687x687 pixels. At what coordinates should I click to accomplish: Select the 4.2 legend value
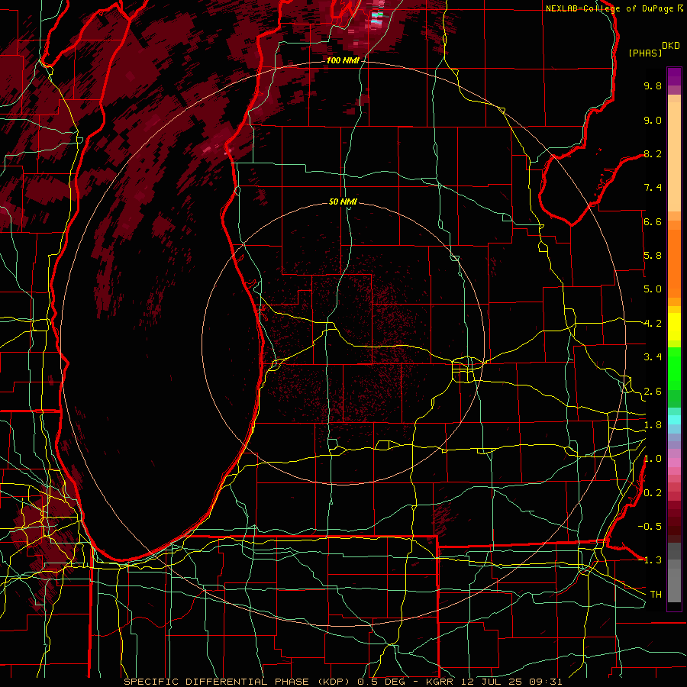tap(653, 324)
